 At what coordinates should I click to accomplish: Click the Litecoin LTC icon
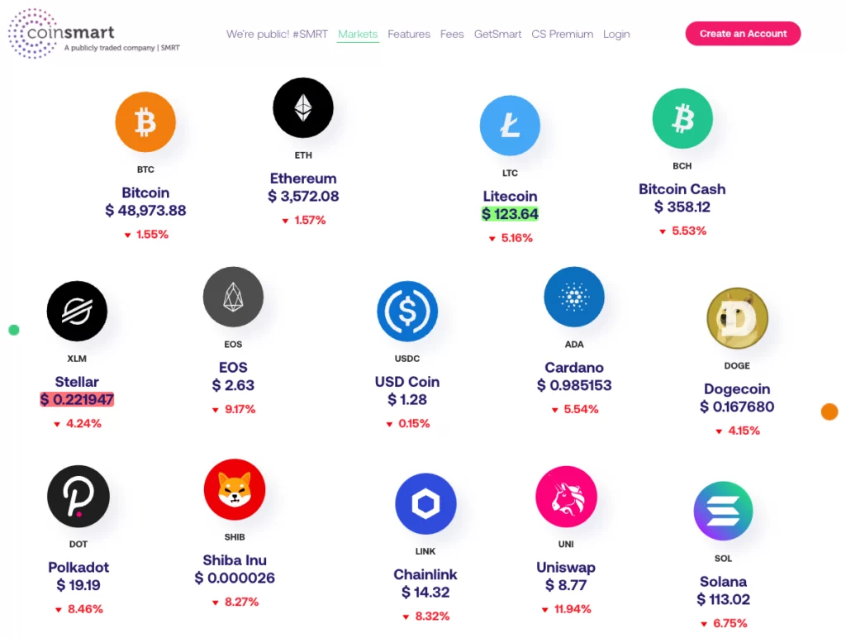click(x=510, y=125)
